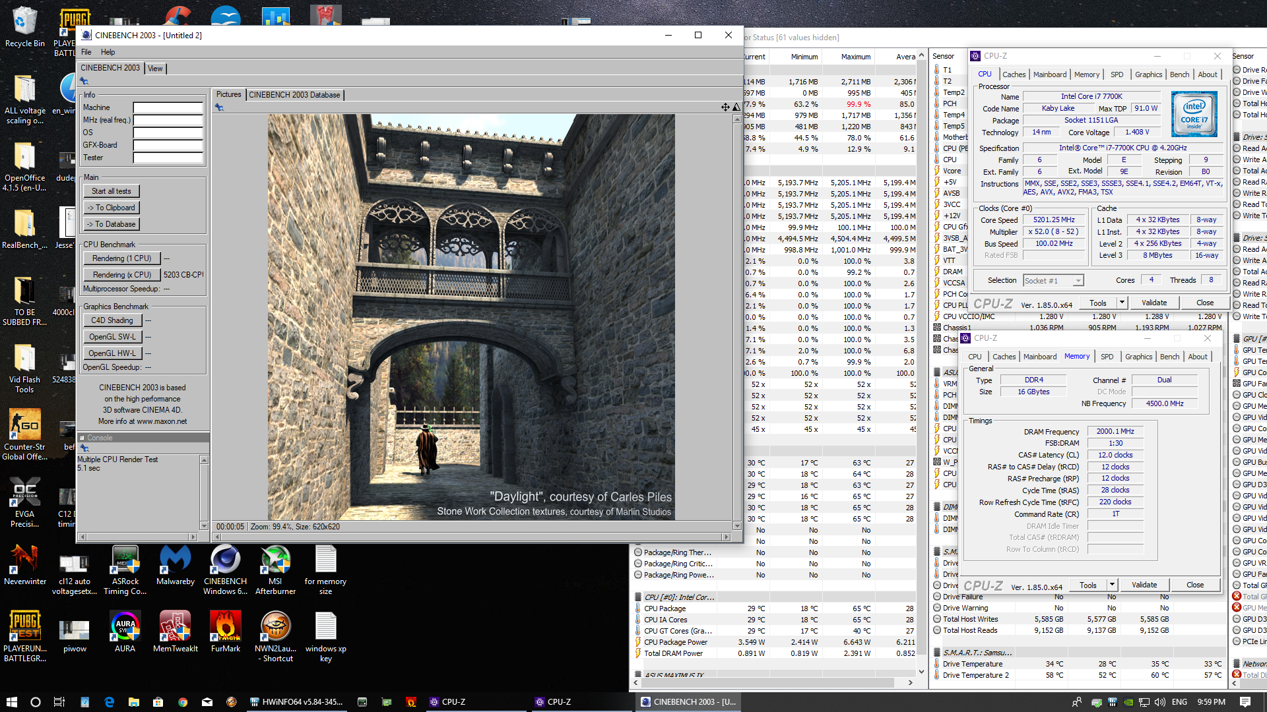Open Caches tab in the CPU-Z processor window
This screenshot has height=712, width=1267.
coord(1014,74)
